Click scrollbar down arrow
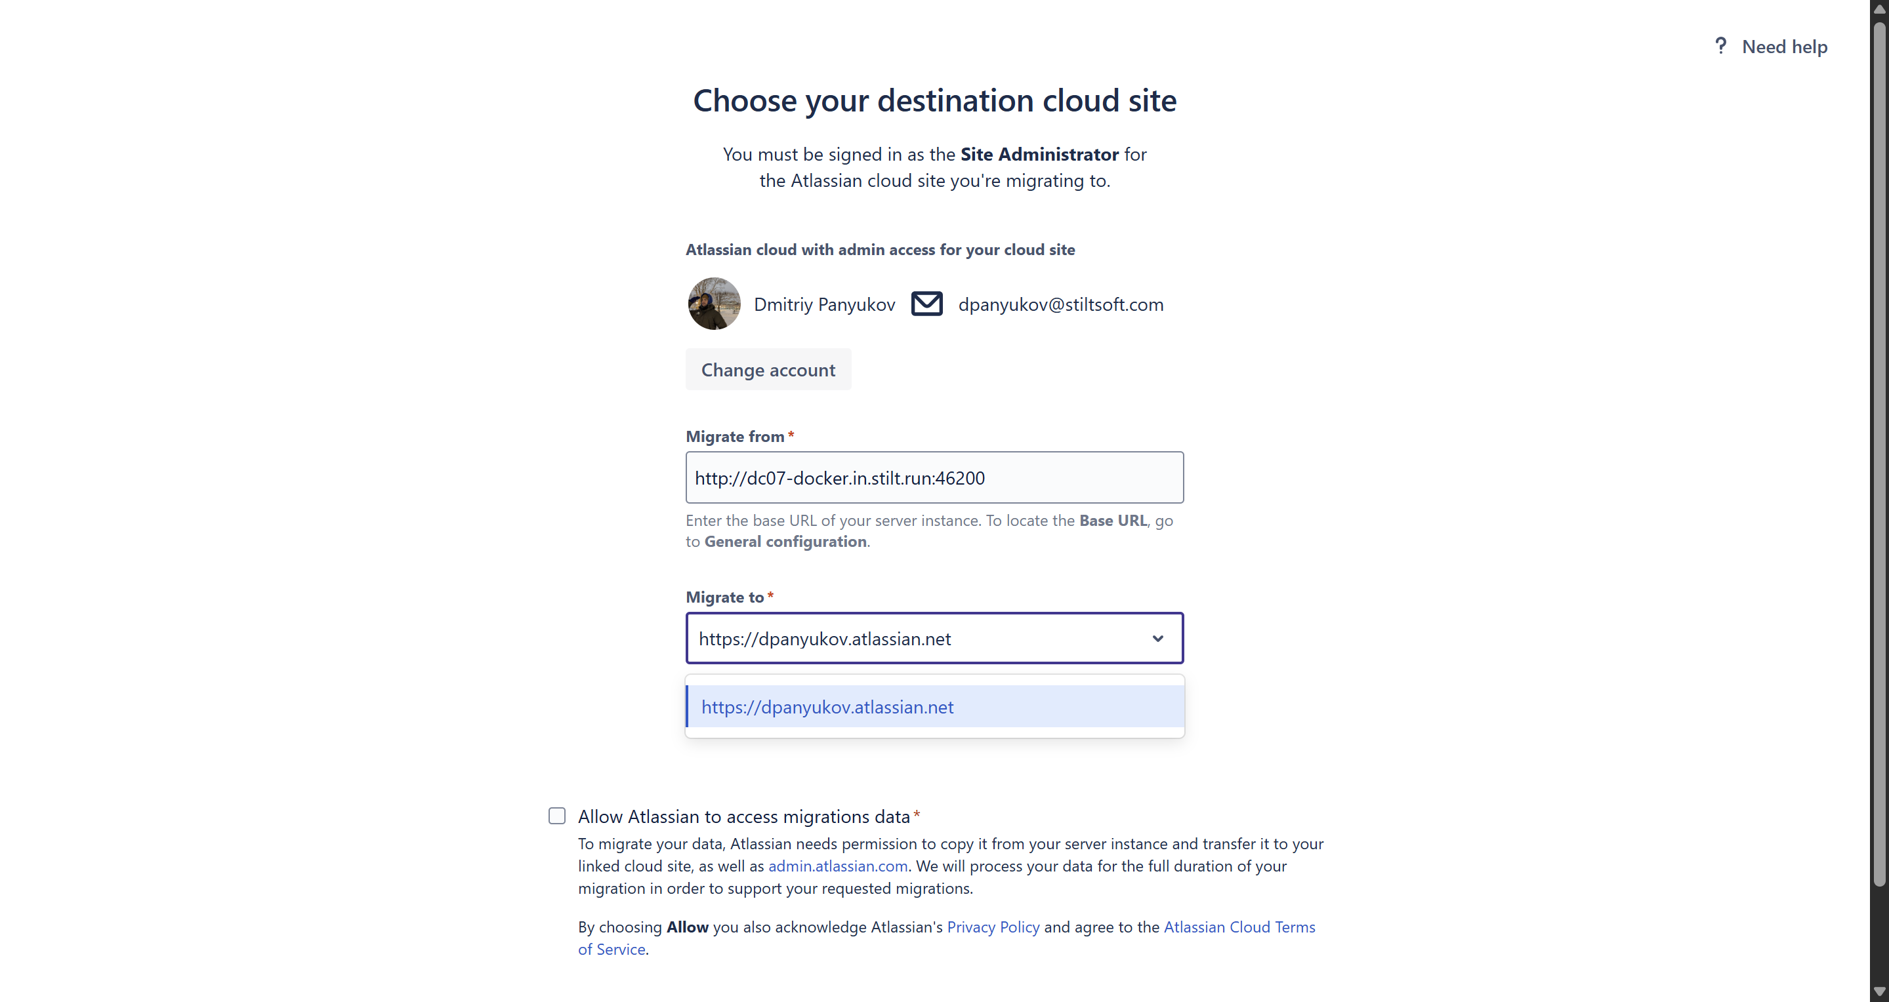This screenshot has width=1889, height=1002. coord(1879,992)
